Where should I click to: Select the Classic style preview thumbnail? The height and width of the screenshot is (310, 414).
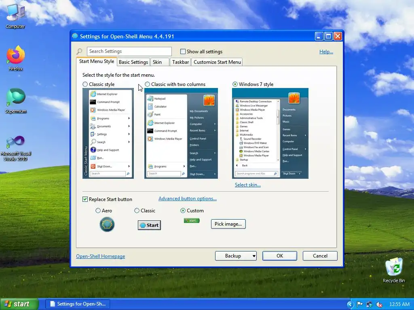108,133
